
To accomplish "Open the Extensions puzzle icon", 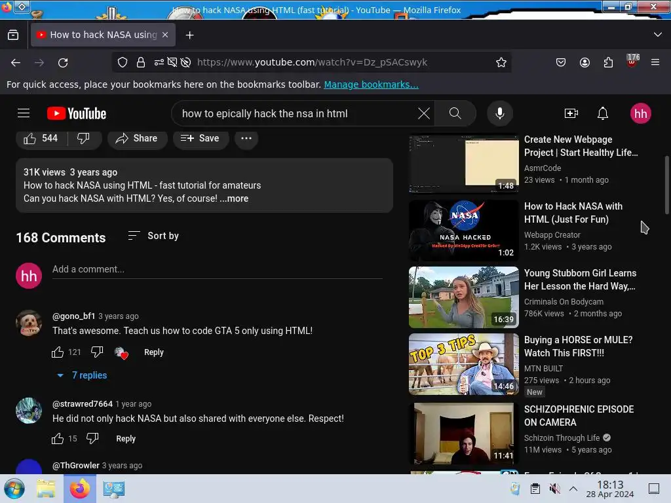I will [x=608, y=62].
